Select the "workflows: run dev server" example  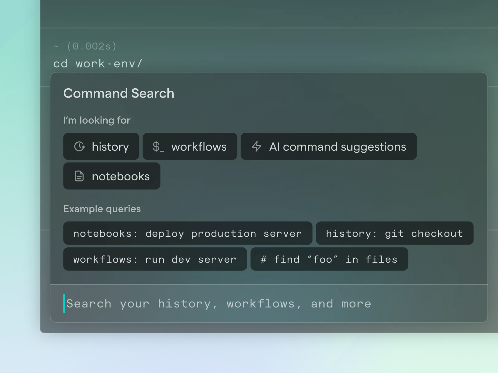155,259
